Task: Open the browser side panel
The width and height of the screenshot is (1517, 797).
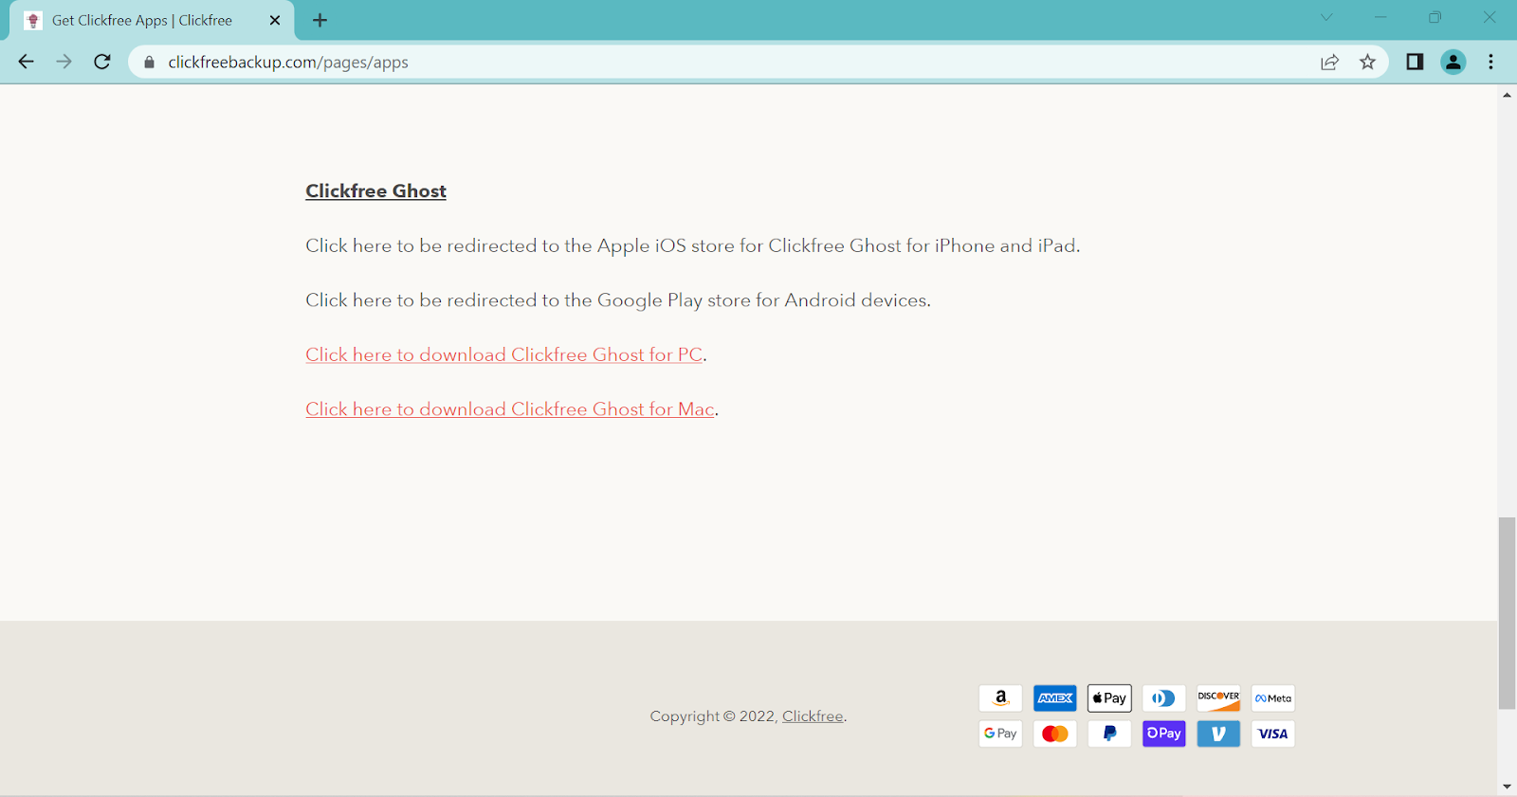Action: tap(1415, 62)
